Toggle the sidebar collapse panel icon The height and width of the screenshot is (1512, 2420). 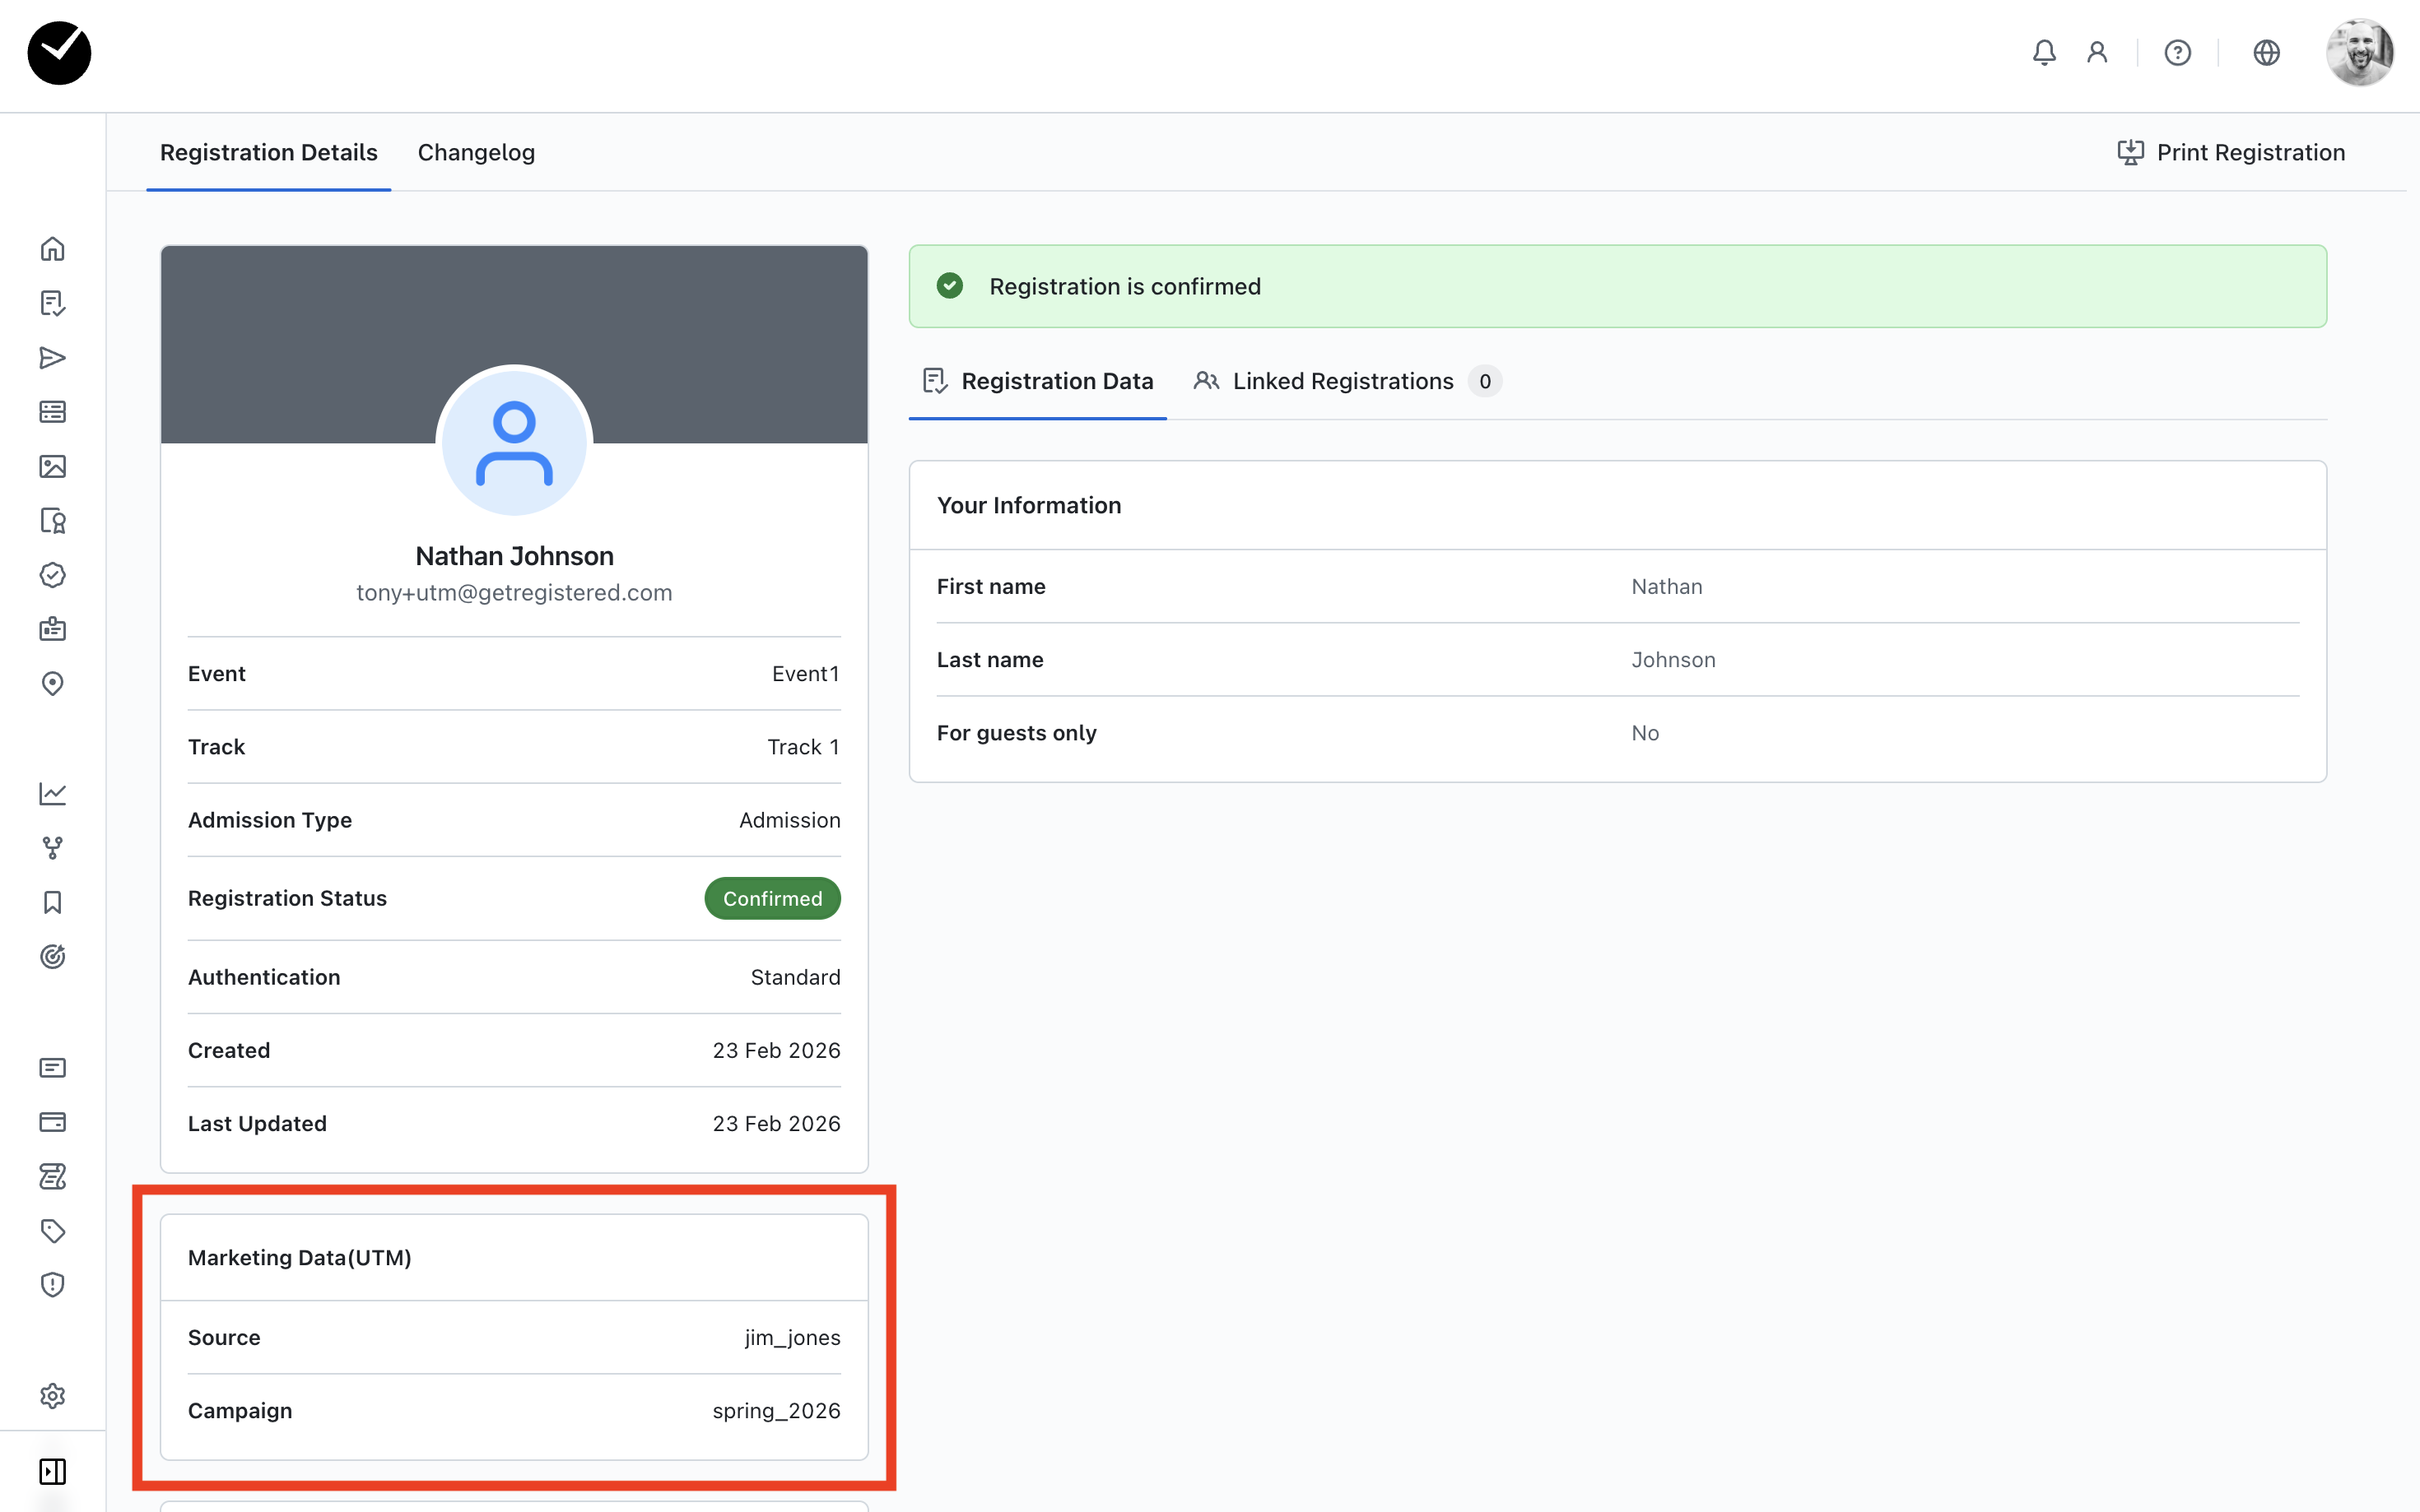[x=52, y=1471]
